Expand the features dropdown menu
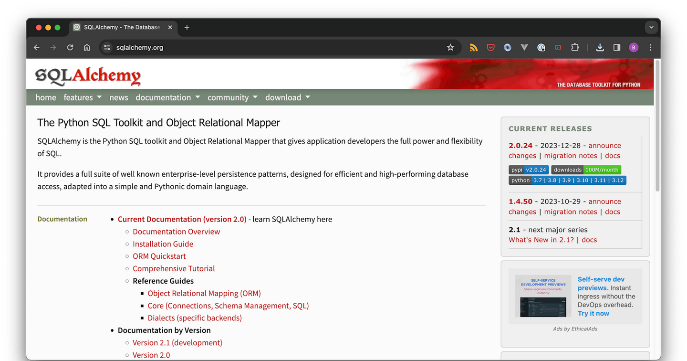Viewport: 687px width, 361px height. click(x=83, y=97)
